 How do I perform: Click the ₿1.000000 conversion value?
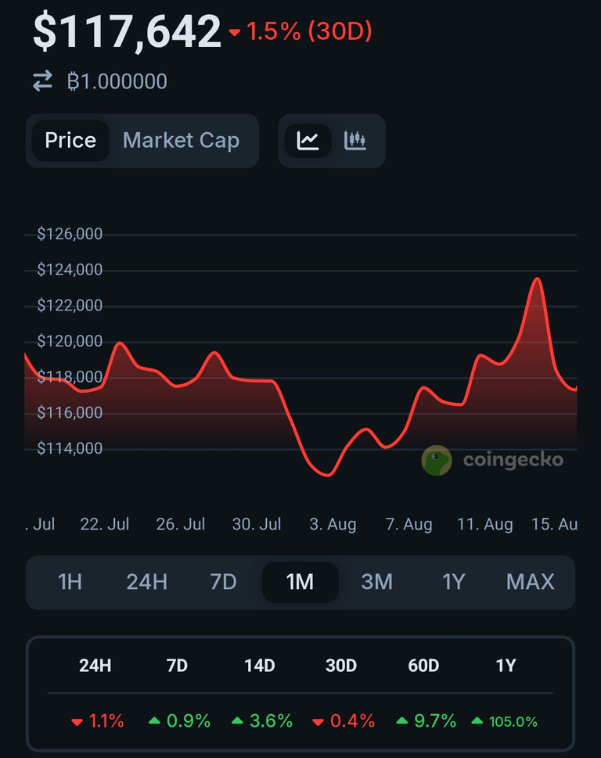point(117,81)
